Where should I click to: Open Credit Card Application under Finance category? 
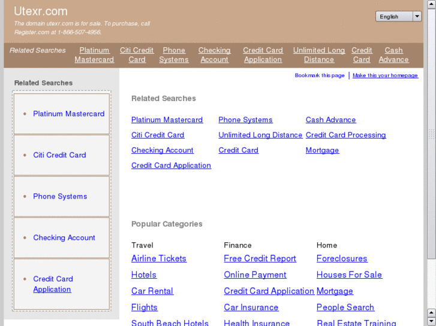[x=269, y=291]
